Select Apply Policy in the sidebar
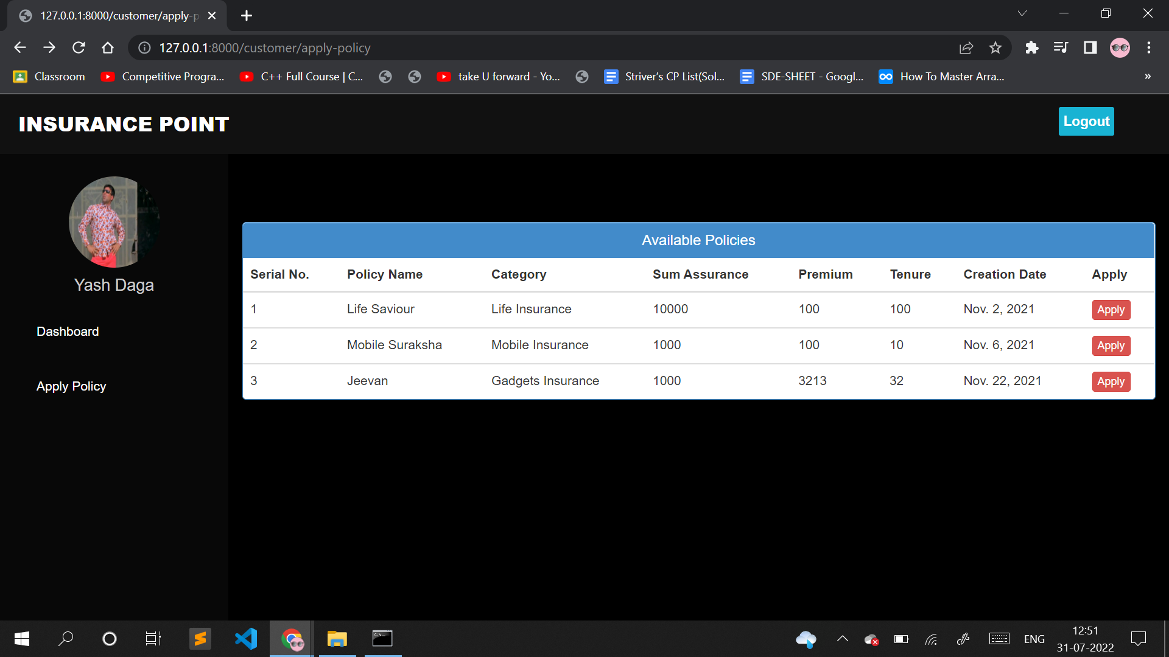Viewport: 1169px width, 657px height. (71, 386)
